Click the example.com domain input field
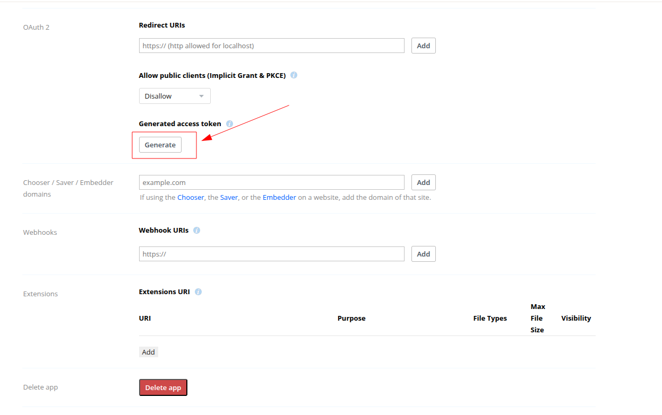The image size is (662, 415). (x=271, y=182)
